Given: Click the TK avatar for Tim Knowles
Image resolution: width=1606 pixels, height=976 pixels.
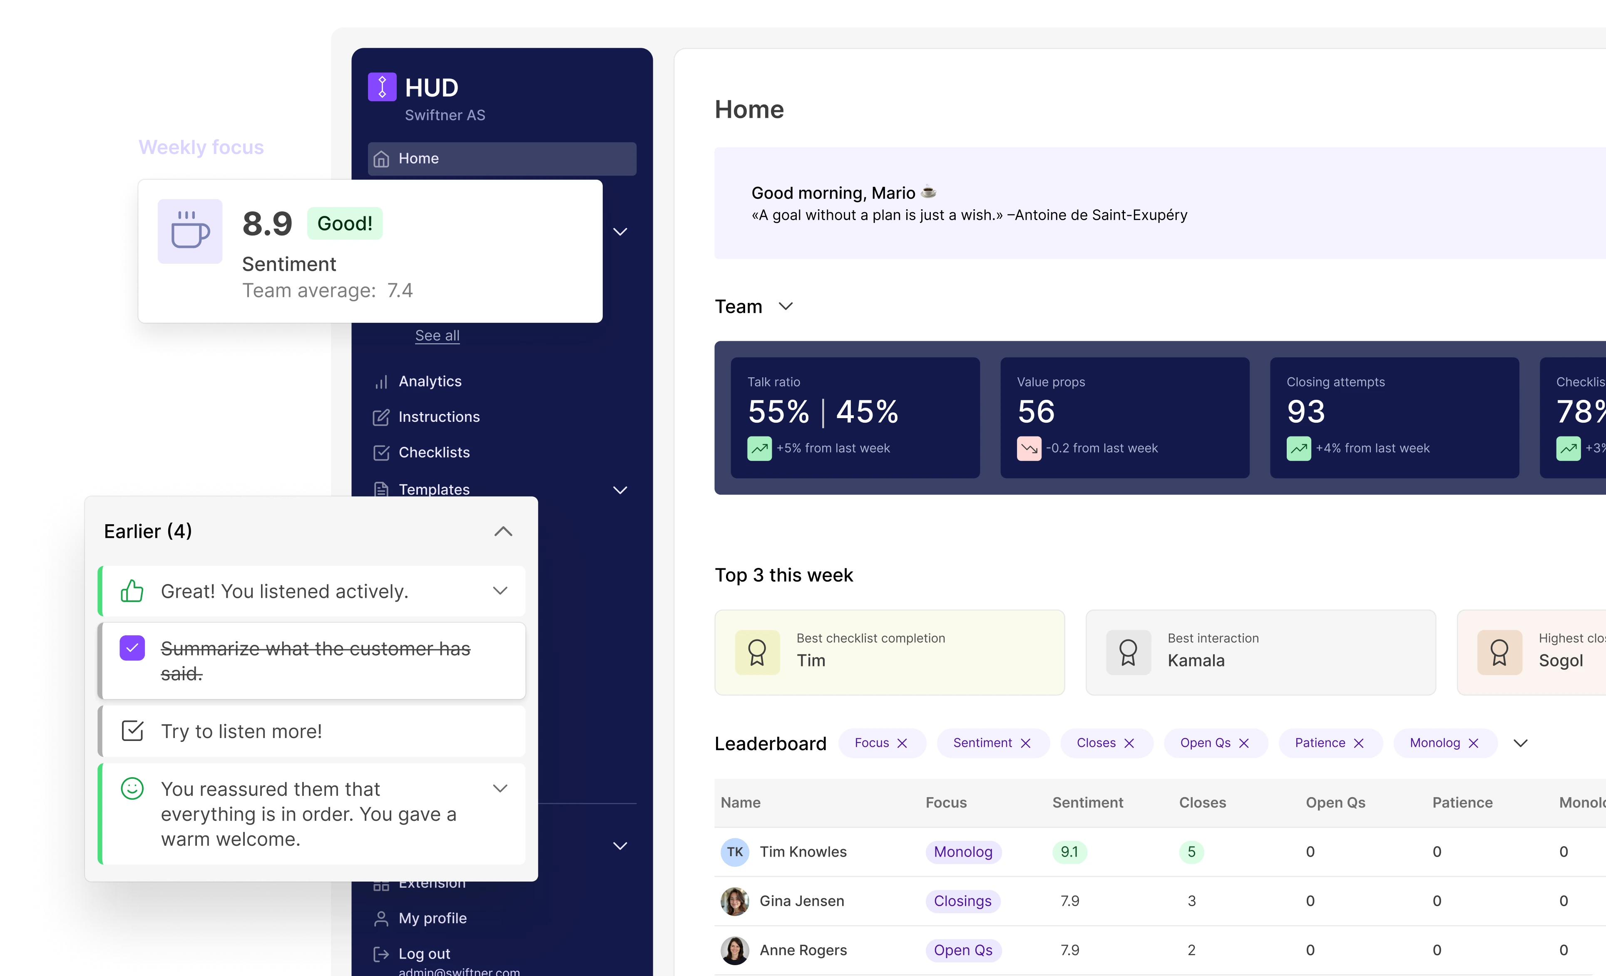Looking at the screenshot, I should tap(735, 852).
